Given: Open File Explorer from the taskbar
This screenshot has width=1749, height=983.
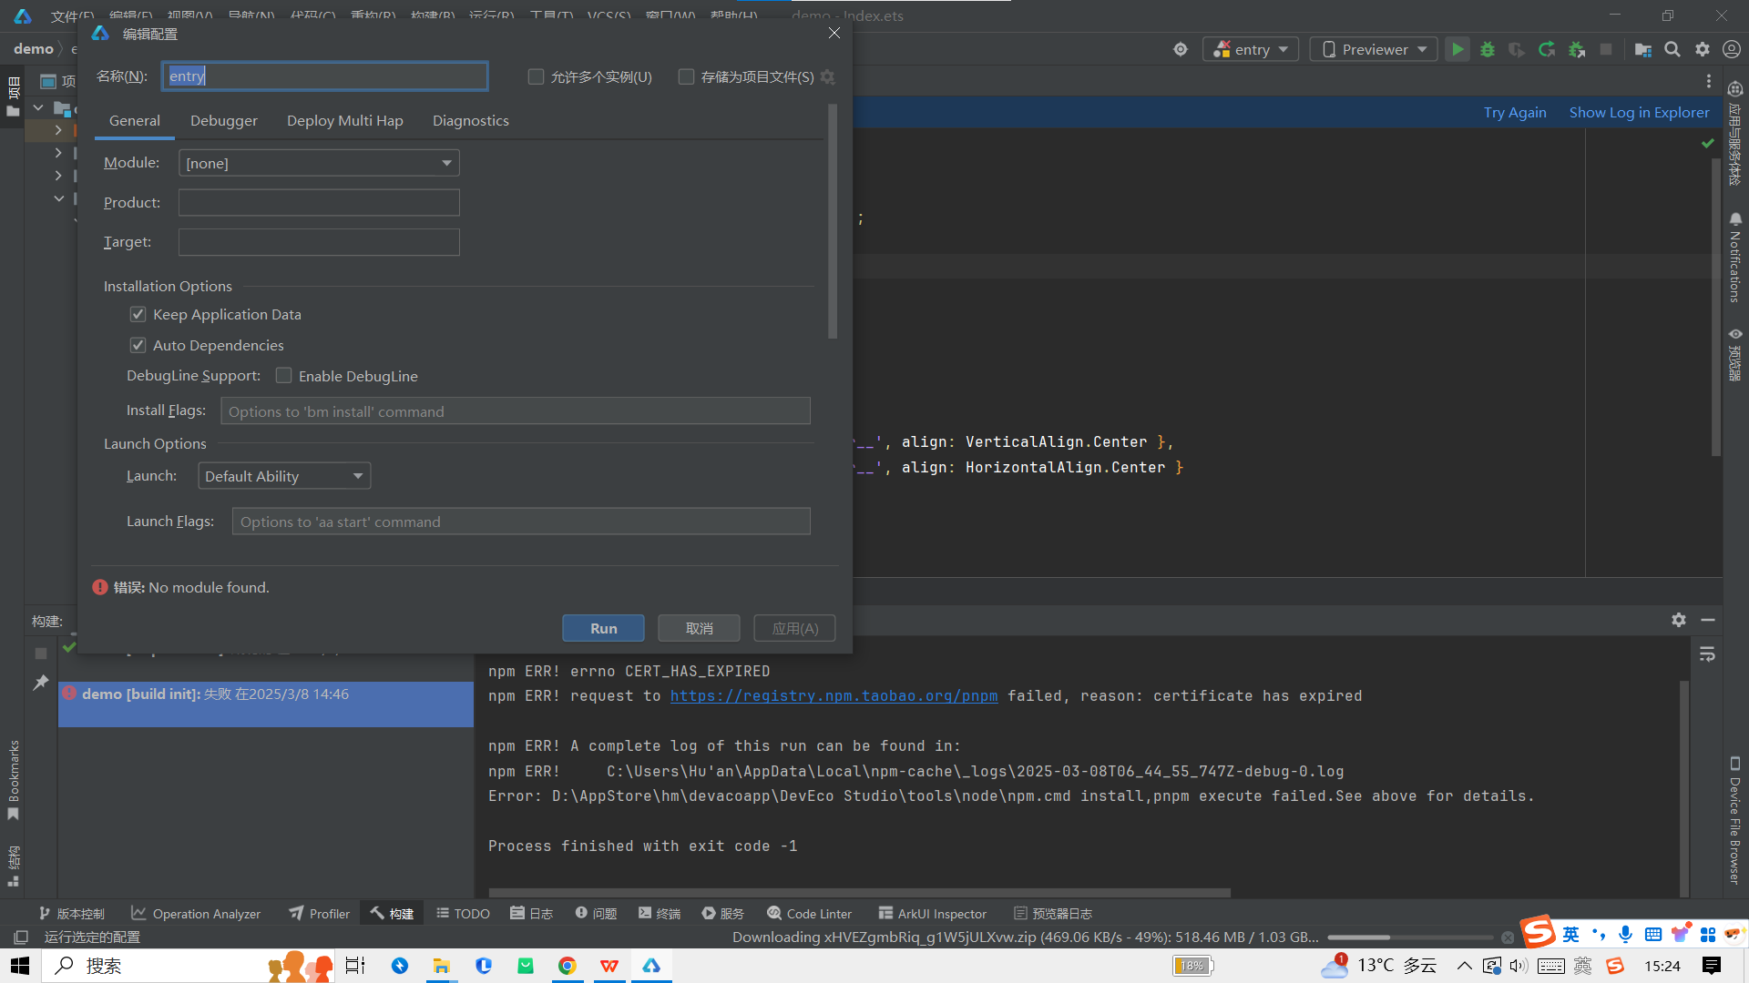Looking at the screenshot, I should (x=441, y=966).
